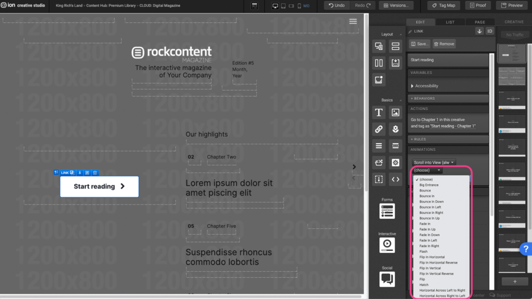The height and width of the screenshot is (299, 532).
Task: Click Save in the LINK panel
Action: point(419,44)
